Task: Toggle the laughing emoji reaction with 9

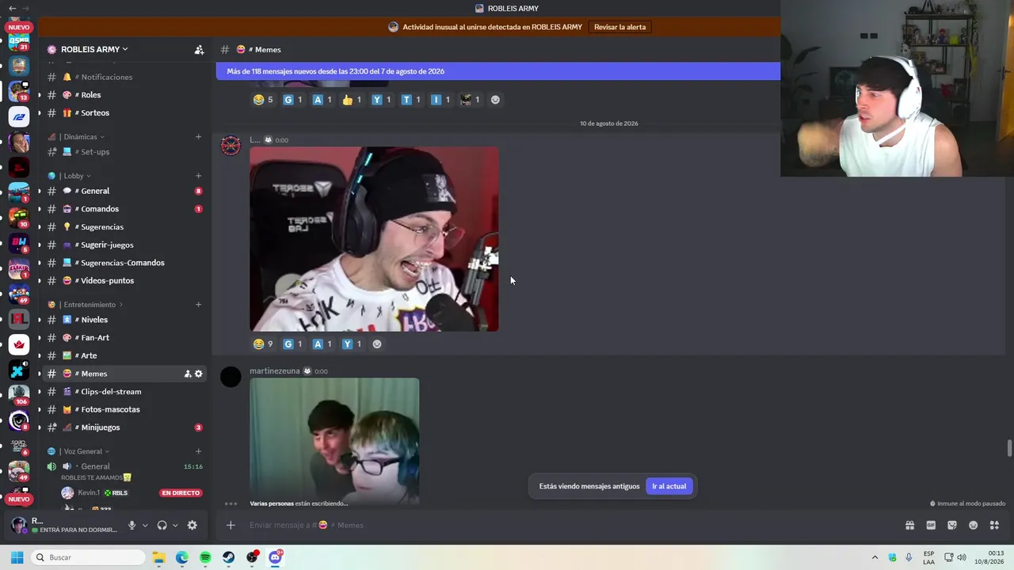Action: [263, 344]
